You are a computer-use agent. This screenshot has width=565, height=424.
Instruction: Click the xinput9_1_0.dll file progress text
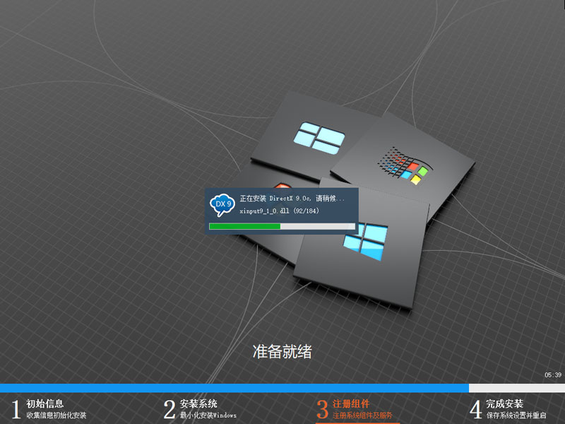point(279,211)
